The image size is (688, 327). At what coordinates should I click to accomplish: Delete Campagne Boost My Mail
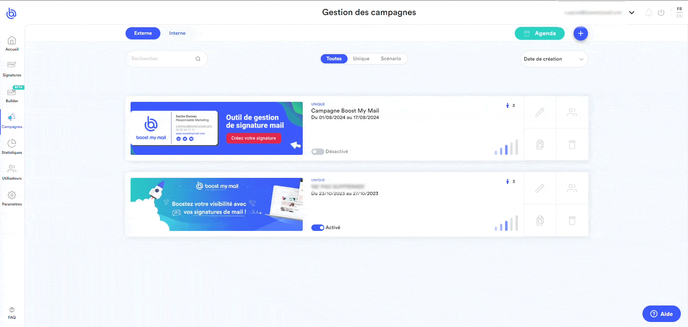(572, 144)
